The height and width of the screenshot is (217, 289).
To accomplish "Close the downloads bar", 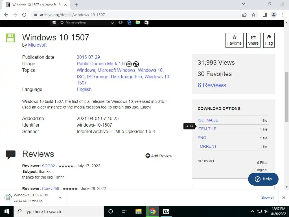I will (284, 198).
